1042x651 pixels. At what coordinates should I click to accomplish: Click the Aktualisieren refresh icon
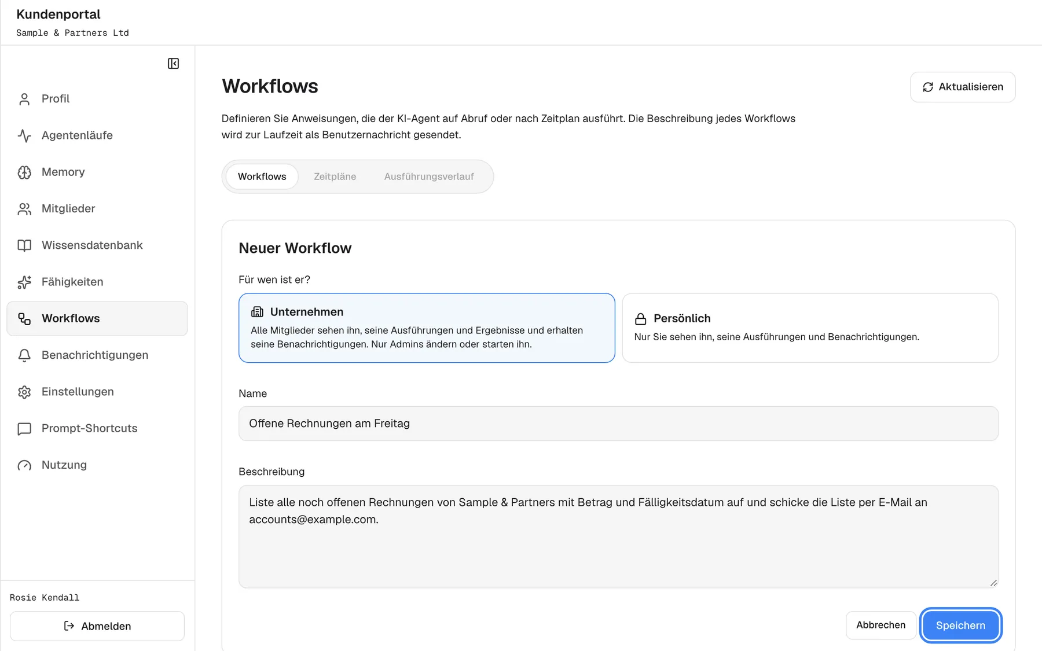(928, 87)
